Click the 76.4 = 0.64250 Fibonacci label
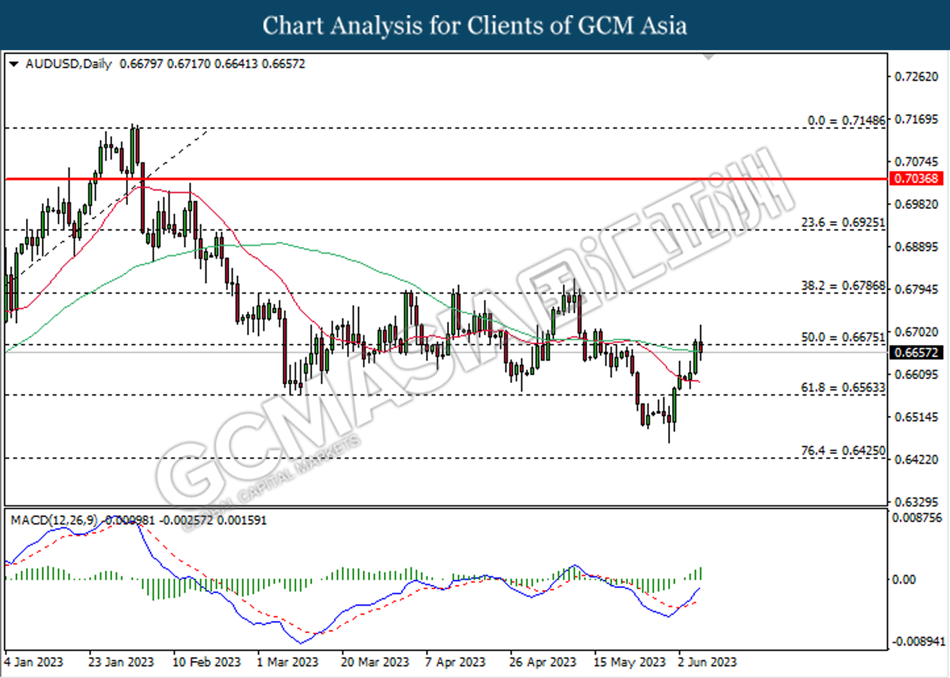950x678 pixels. (842, 451)
